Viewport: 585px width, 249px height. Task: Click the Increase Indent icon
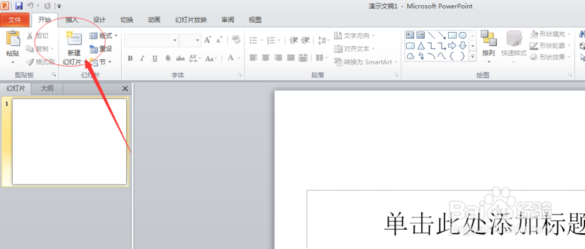305,40
